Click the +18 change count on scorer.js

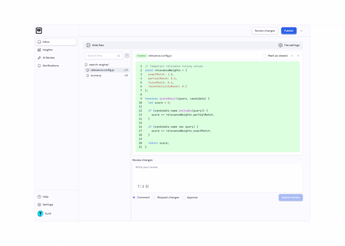tap(126, 76)
